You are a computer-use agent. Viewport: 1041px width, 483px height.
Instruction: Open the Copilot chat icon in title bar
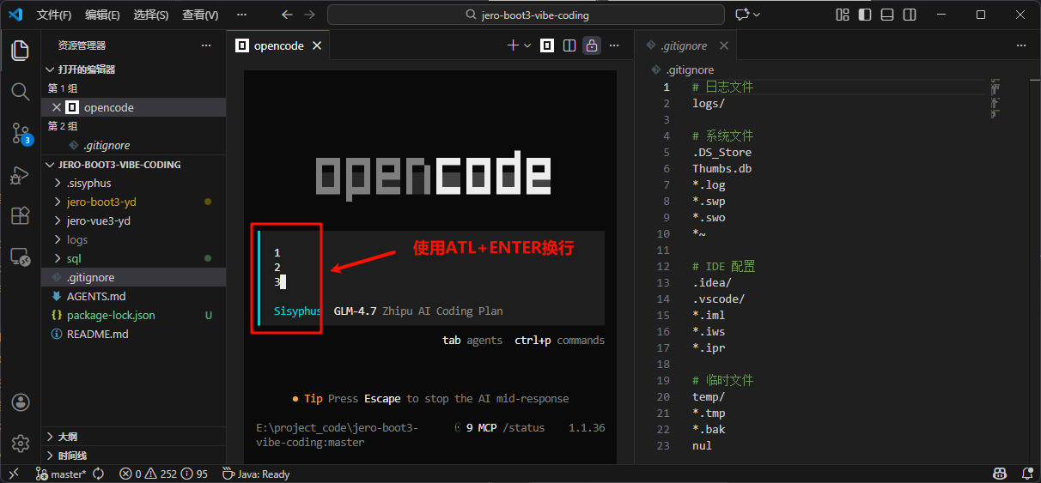[x=742, y=15]
